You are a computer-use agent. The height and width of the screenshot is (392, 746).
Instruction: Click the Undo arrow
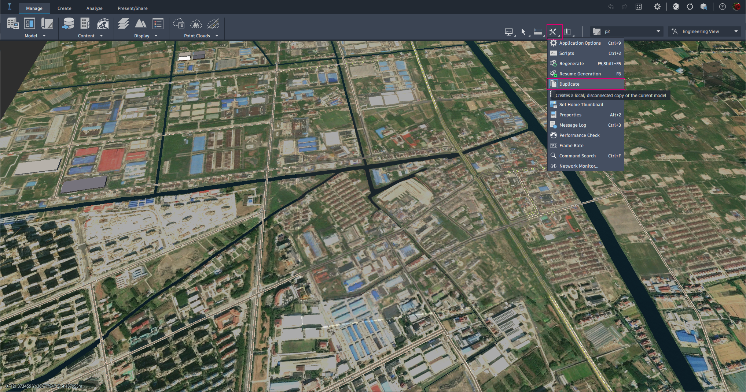[x=611, y=7]
